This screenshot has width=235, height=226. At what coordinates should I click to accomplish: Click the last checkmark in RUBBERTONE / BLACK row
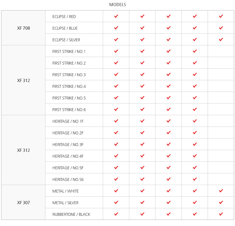tap(221, 214)
